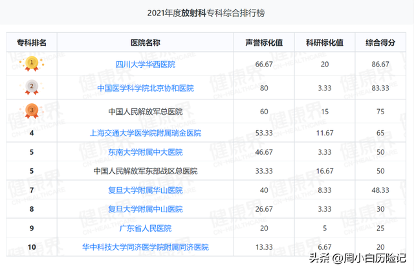The width and height of the screenshot is (414, 271).
Task: Click the 13.33 reputation value cell
Action: 264,247
